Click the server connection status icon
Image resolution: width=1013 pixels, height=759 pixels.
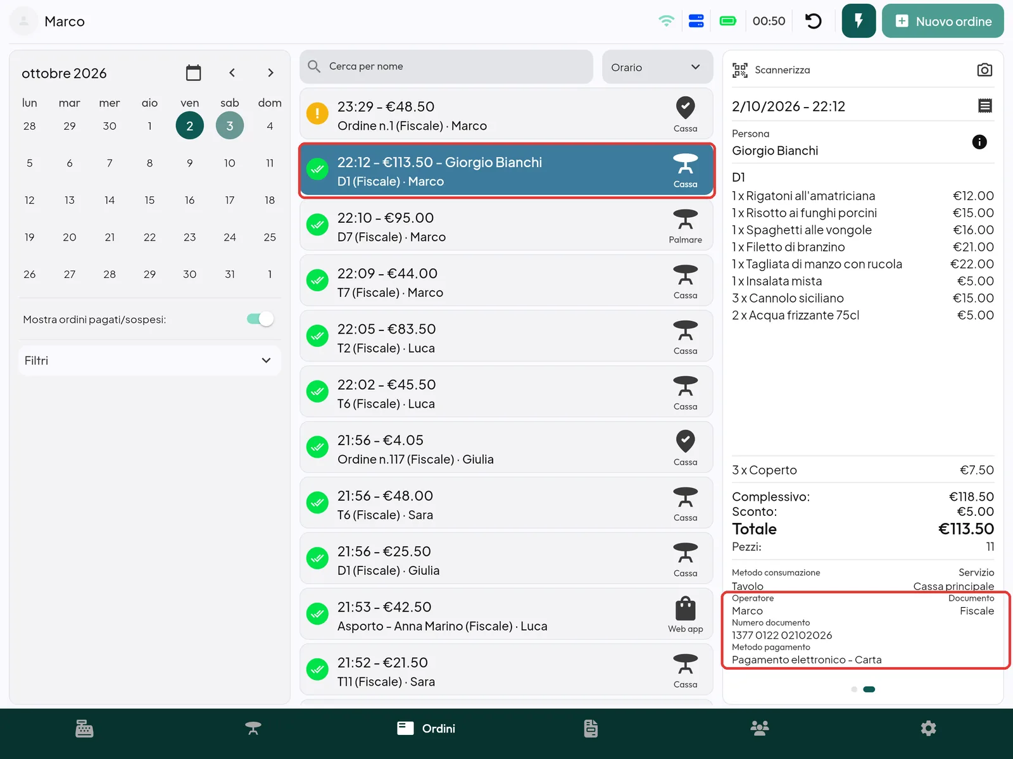tap(696, 21)
